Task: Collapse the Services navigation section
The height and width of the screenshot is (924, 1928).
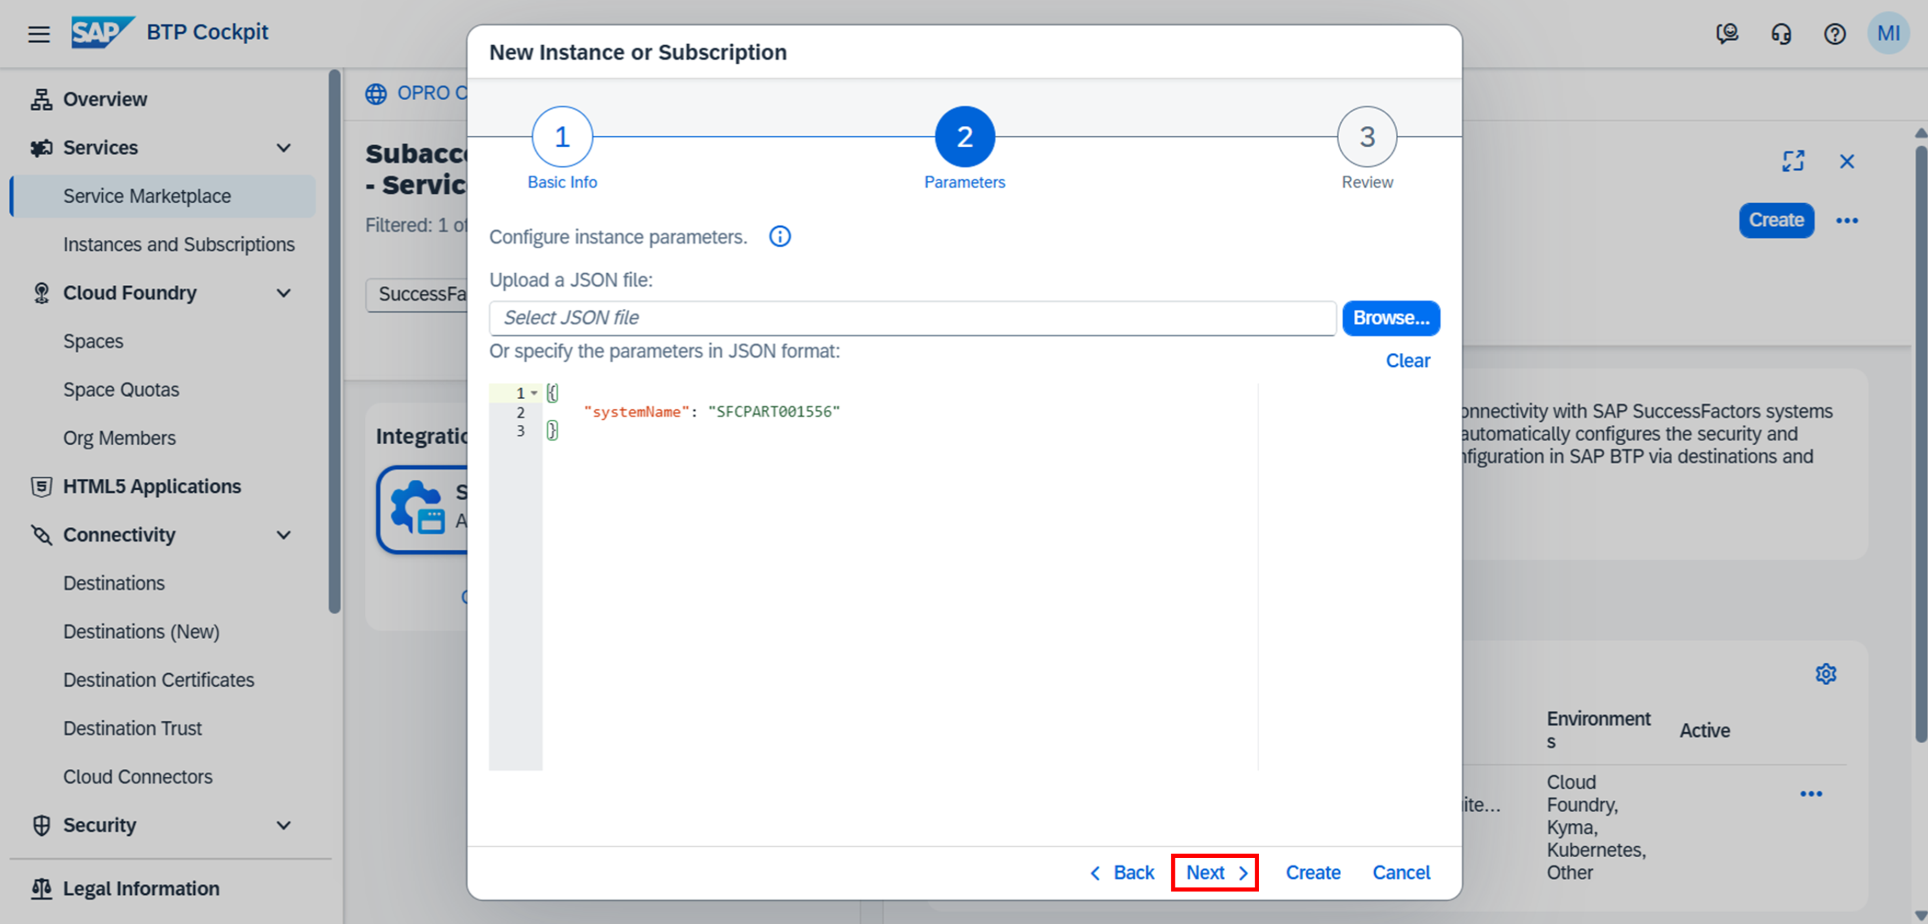Action: [x=283, y=147]
